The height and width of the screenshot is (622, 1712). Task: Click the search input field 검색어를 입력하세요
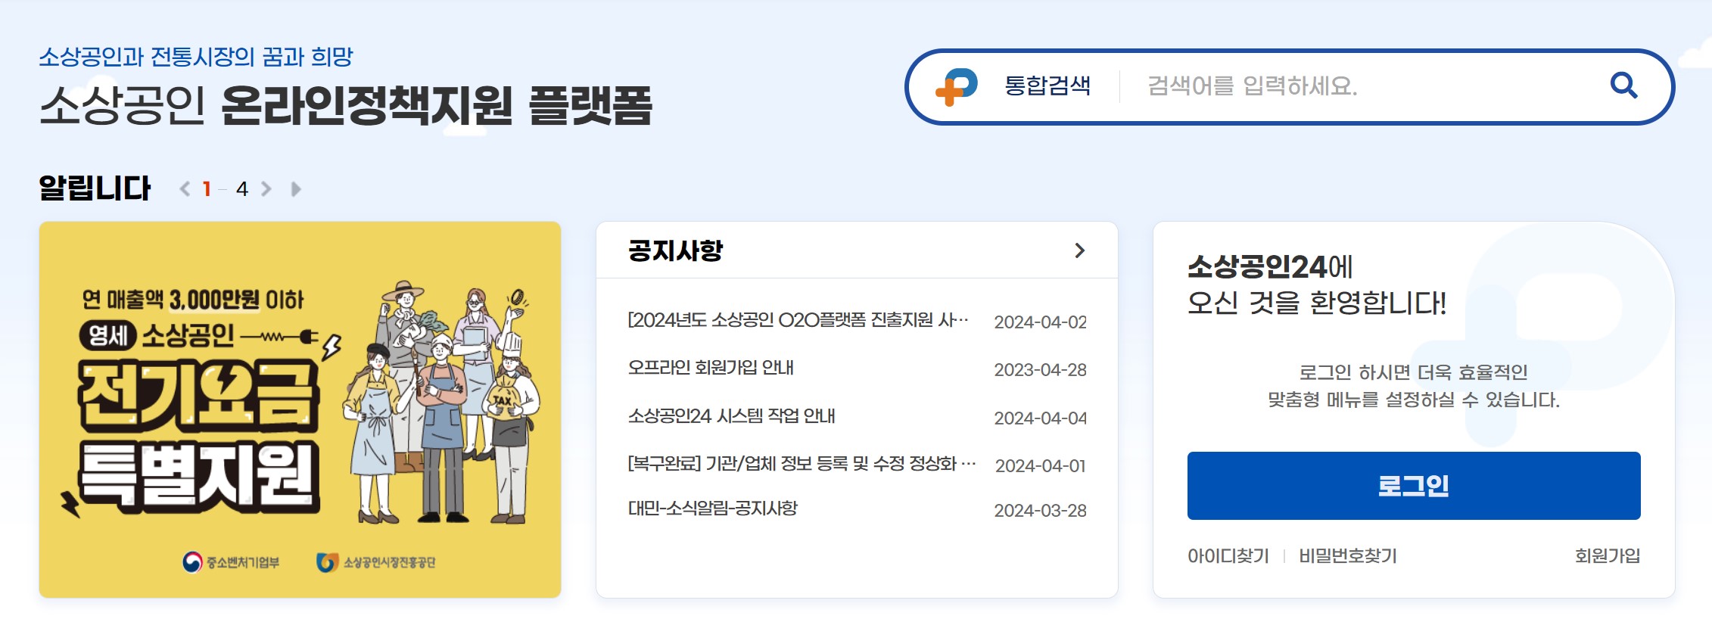tap(1362, 86)
